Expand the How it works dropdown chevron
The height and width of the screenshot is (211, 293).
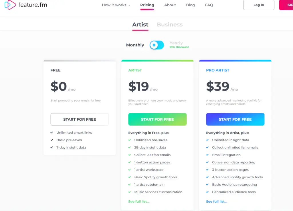[129, 5]
